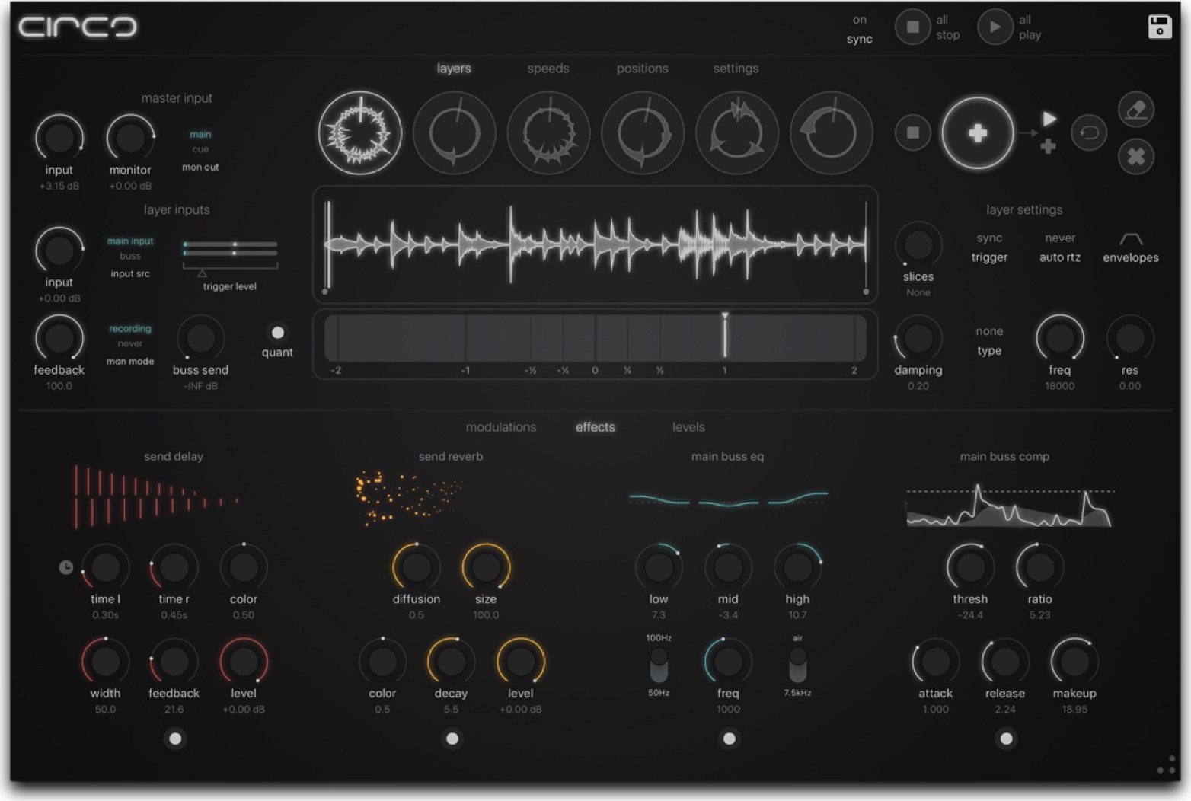
Task: Select the second layer circle
Action: (x=455, y=133)
